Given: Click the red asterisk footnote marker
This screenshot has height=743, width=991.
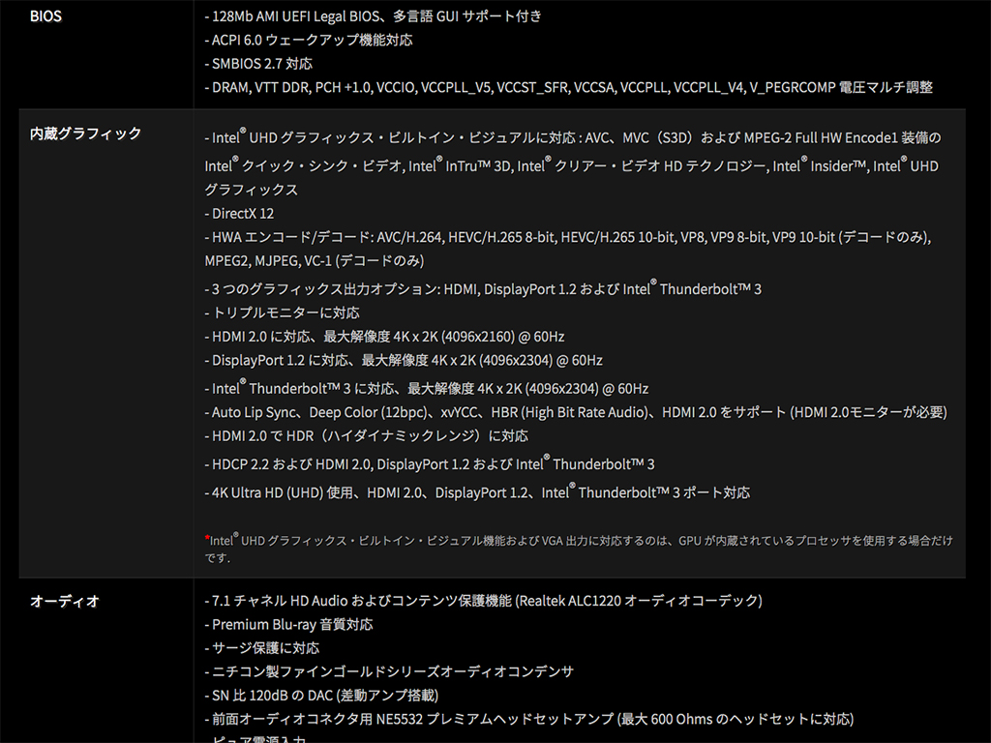Looking at the screenshot, I should pyautogui.click(x=207, y=538).
